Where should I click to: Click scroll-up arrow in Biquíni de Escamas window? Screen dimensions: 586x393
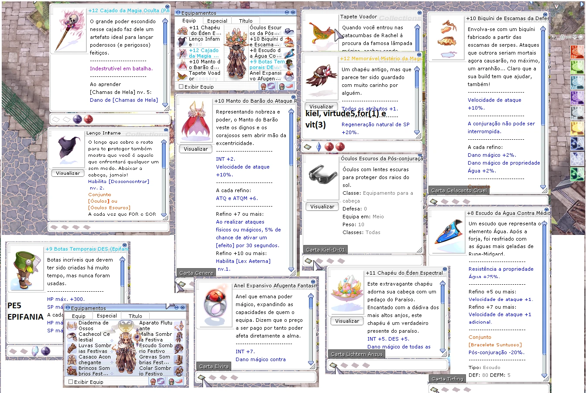pyautogui.click(x=543, y=29)
